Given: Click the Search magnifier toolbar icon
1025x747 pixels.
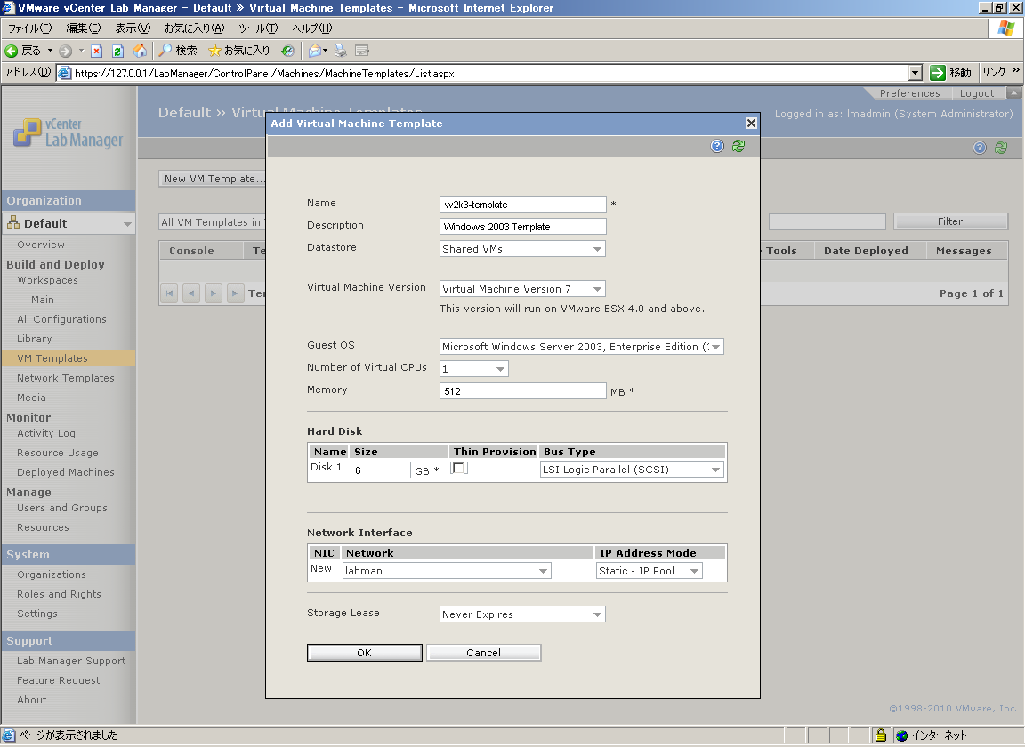Looking at the screenshot, I should click(165, 51).
